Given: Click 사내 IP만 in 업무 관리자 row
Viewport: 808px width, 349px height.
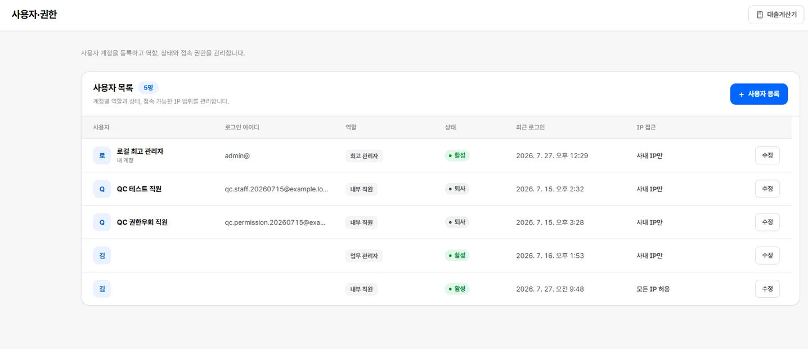Looking at the screenshot, I should pos(649,256).
